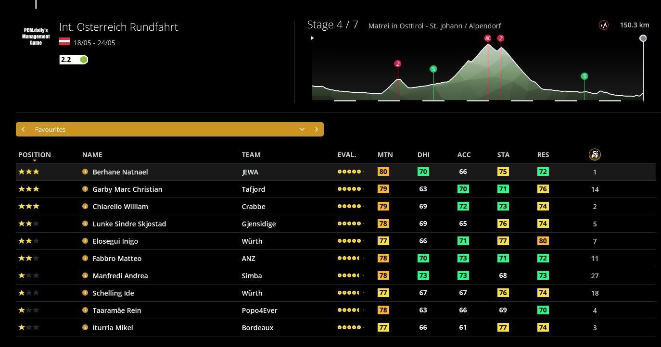Open info icon for Iturria Mikel
661x347 pixels.
coord(85,327)
